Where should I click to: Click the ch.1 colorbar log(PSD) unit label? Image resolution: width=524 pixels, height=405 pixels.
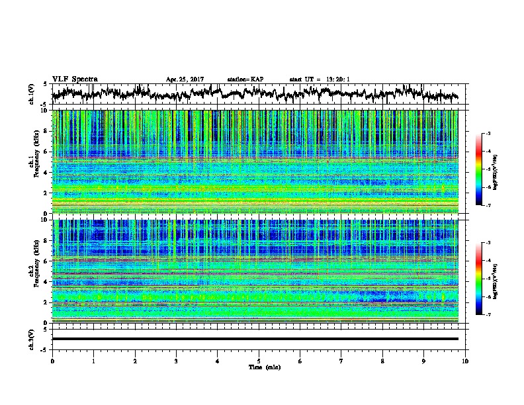coord(496,172)
